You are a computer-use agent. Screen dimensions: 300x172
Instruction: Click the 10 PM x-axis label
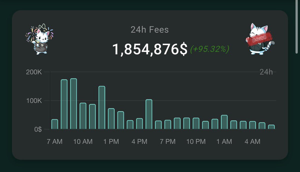click(196, 142)
